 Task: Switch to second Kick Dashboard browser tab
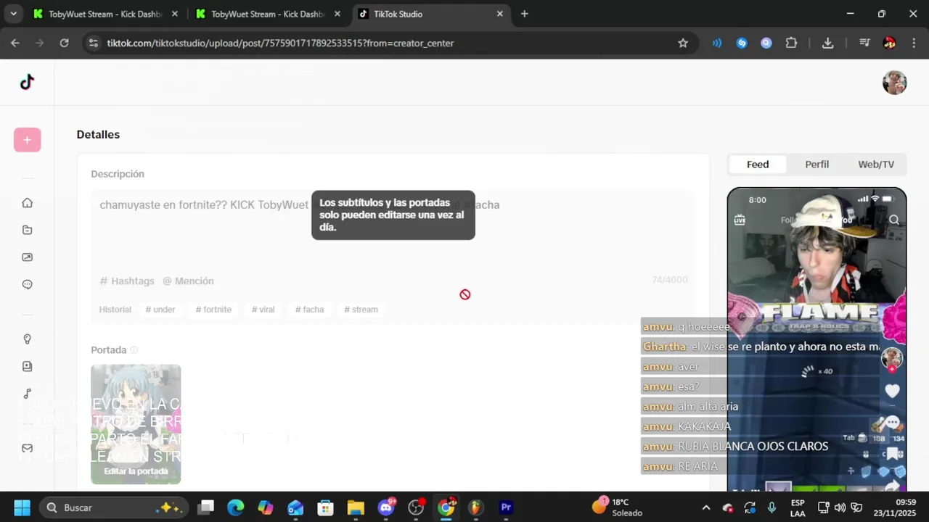click(267, 14)
